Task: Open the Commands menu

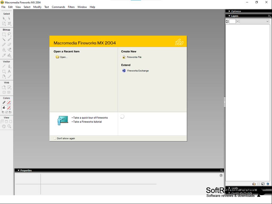Action: 58,7
